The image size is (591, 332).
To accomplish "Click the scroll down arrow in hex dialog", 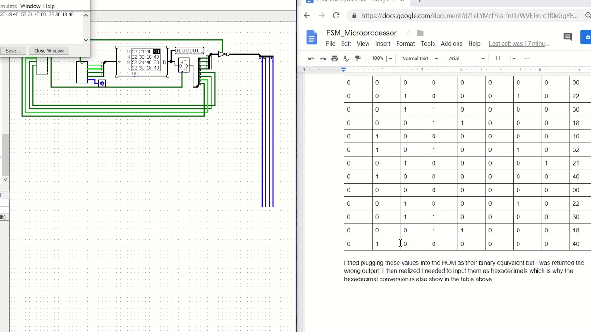I will 86,40.
